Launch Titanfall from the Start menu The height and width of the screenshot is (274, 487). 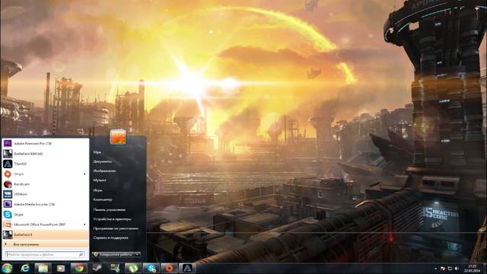(x=46, y=164)
